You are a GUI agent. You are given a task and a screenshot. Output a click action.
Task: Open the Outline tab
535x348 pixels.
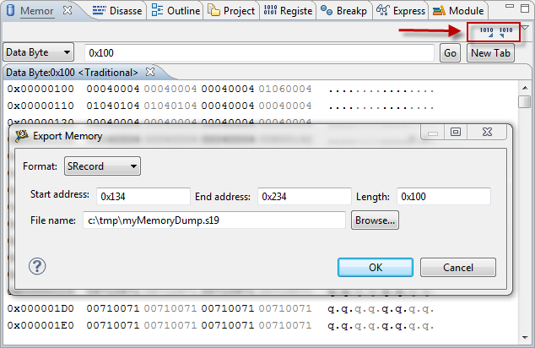click(x=176, y=11)
